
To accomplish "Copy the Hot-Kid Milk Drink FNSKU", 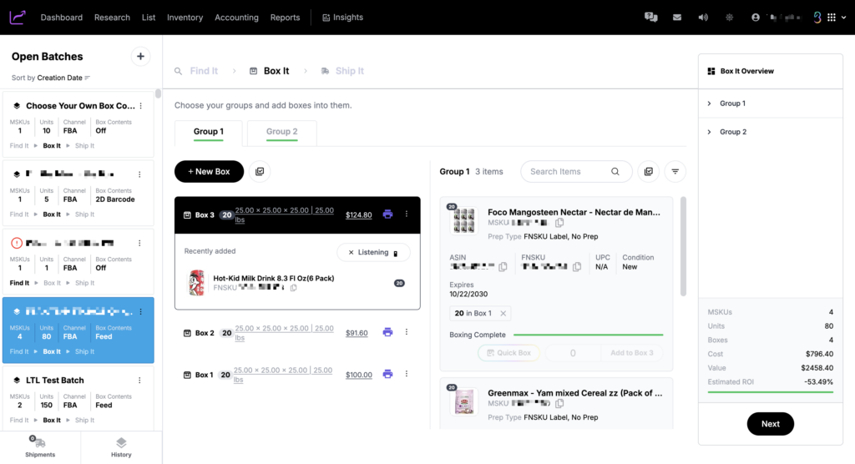I will point(293,288).
